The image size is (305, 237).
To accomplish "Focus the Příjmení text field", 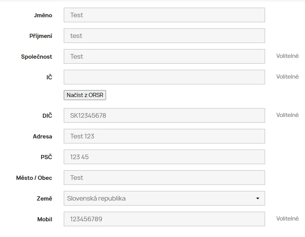I will tap(164, 36).
